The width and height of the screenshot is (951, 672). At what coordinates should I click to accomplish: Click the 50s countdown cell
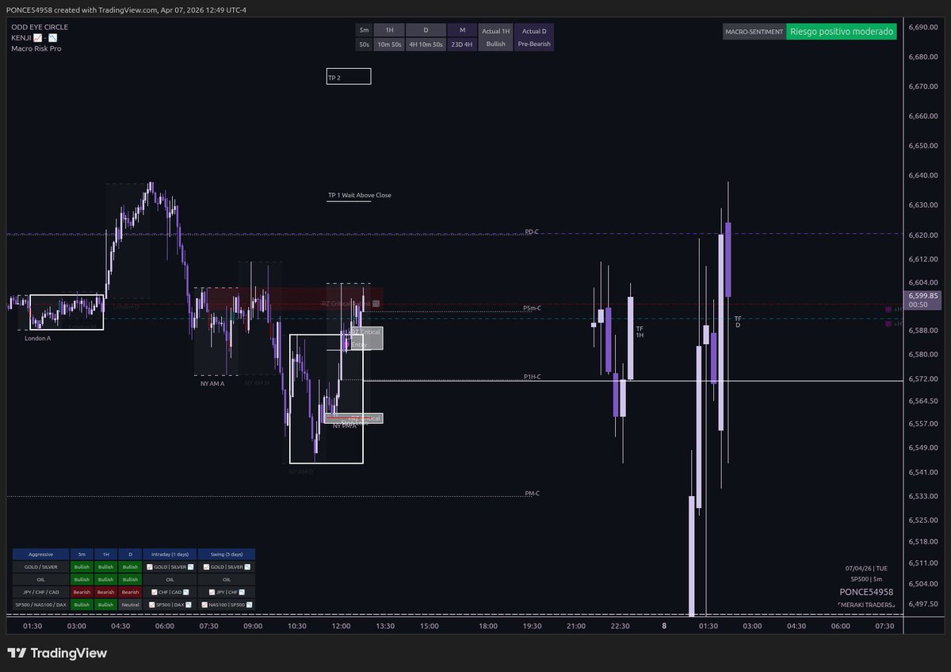364,44
